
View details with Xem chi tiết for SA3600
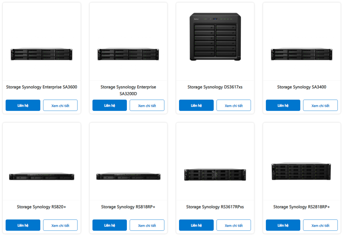tap(60, 105)
